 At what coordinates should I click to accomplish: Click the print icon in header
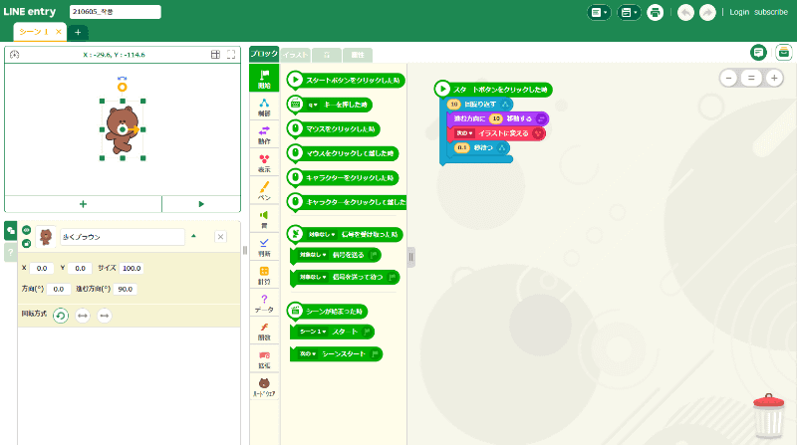pos(655,12)
